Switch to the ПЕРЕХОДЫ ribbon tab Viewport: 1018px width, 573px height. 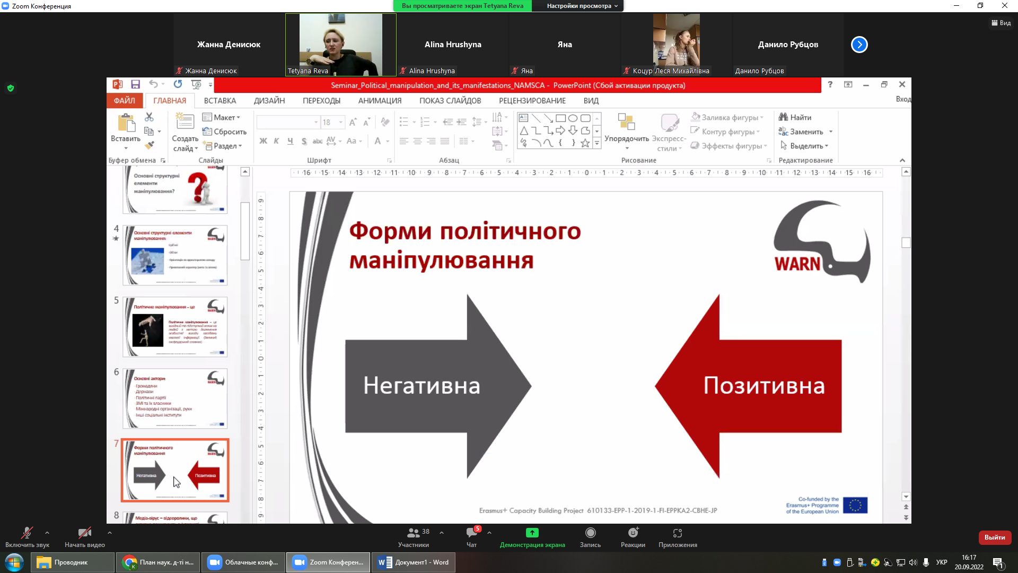pyautogui.click(x=322, y=100)
